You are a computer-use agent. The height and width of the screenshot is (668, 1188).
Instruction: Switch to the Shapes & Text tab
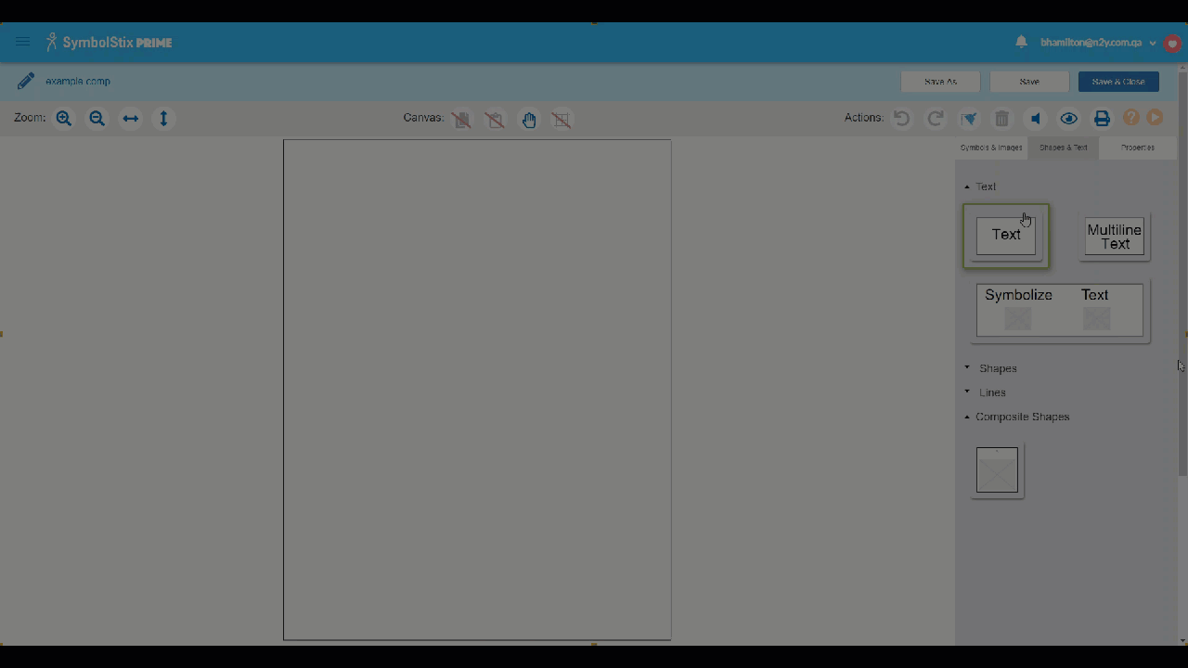tap(1064, 148)
